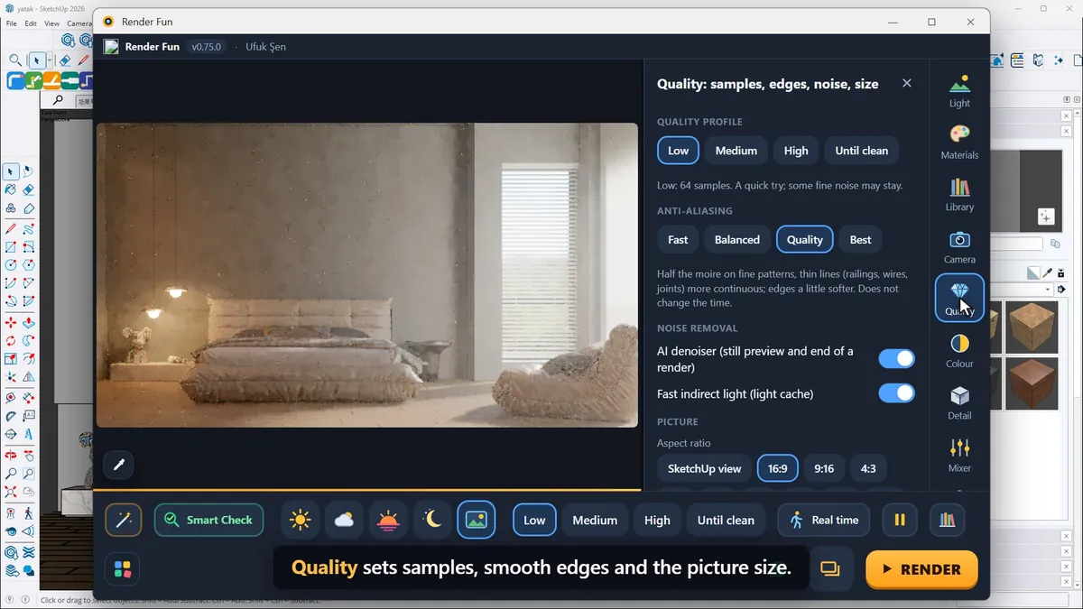Select the sunset lighting preset icon
The width and height of the screenshot is (1083, 609).
point(388,520)
